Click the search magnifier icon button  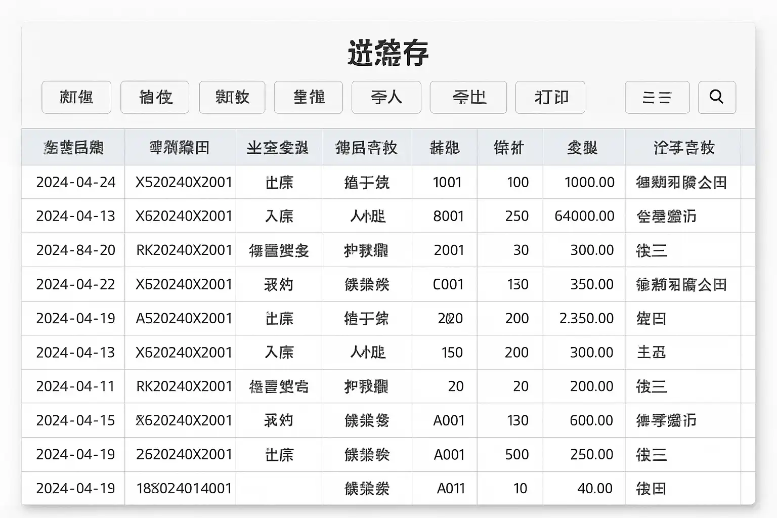pos(717,97)
